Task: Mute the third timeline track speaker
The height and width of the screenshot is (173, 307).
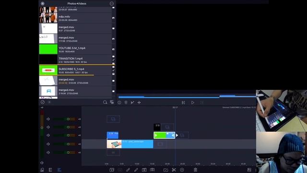Action: [x=48, y=136]
